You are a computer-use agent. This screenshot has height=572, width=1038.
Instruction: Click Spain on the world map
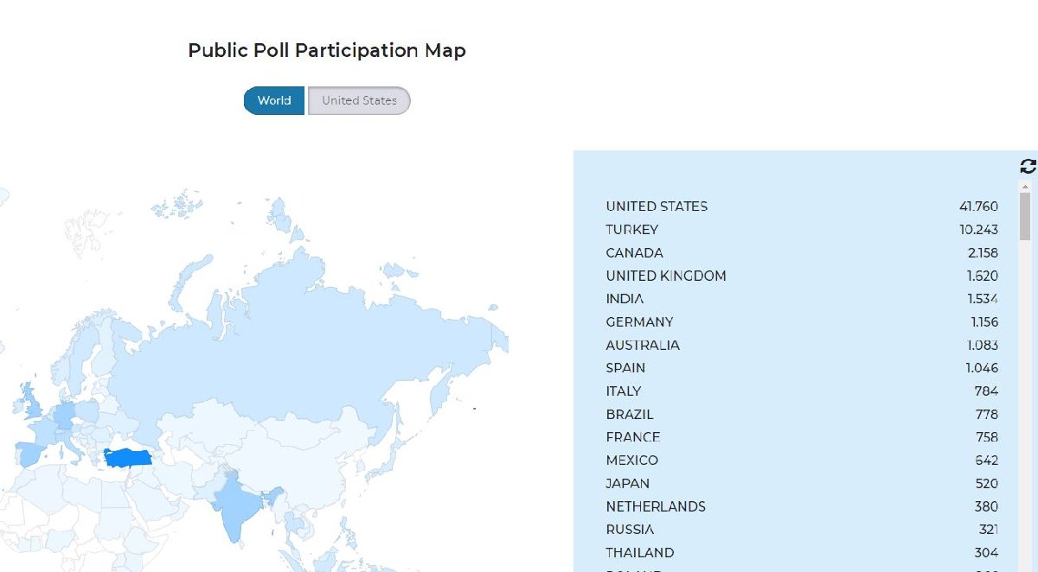click(29, 454)
